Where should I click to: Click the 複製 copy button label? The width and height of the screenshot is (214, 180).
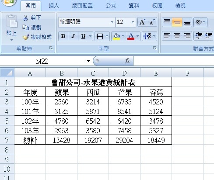36,28
